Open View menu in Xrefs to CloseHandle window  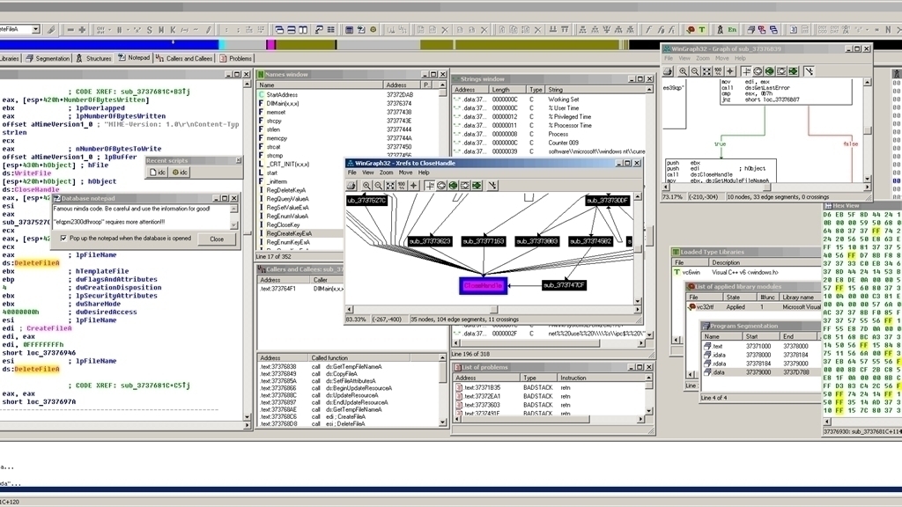[367, 173]
